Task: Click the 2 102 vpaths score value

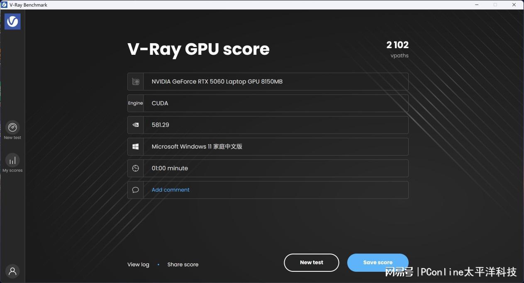Action: click(397, 45)
